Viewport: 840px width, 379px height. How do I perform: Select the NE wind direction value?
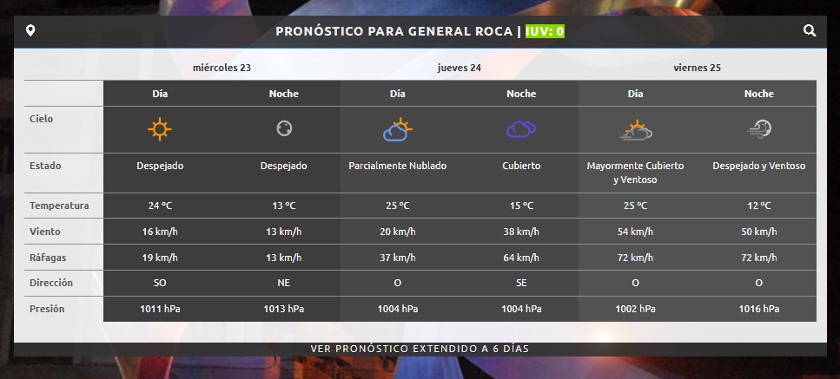[283, 283]
